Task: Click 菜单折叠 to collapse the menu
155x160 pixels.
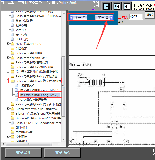Action: [62, 153]
